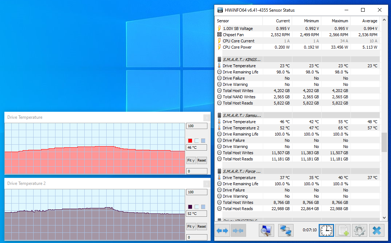Click the drive icon of S.M.A.R.T.: Force group
This screenshot has width=391, height=243.
pyautogui.click(x=219, y=171)
